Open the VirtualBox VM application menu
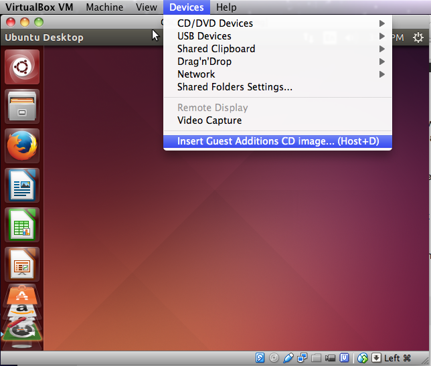 [39, 7]
